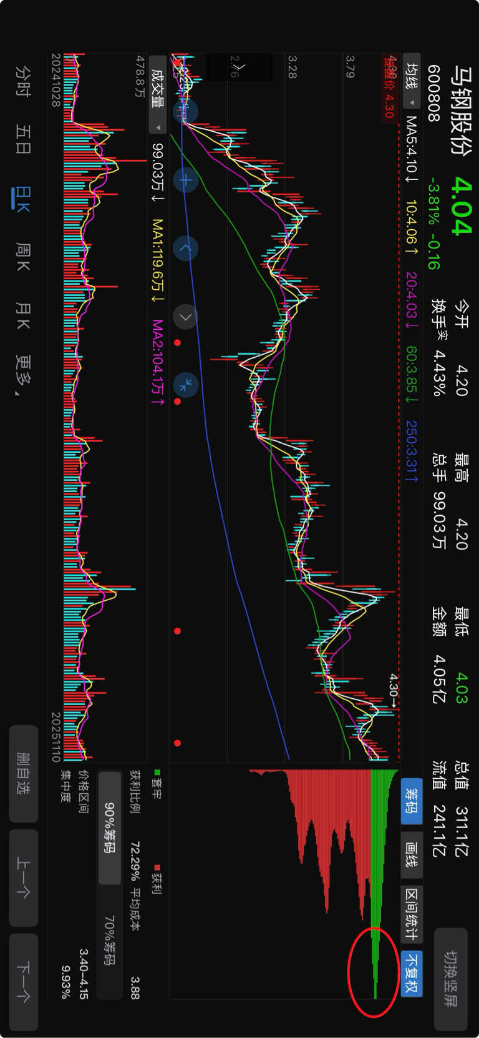
Task: Tap the stock name 马钢股份
Action: 462,110
